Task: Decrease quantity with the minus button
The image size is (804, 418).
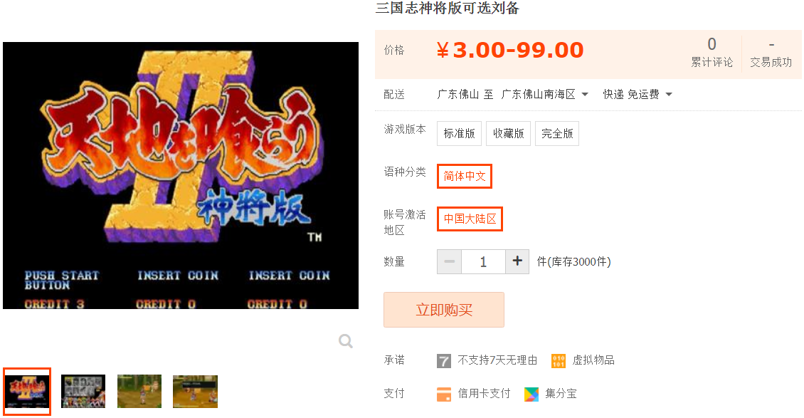Action: coord(449,261)
